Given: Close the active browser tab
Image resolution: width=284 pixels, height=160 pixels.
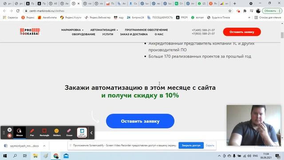Looking at the screenshot, I should [x=79, y=4].
